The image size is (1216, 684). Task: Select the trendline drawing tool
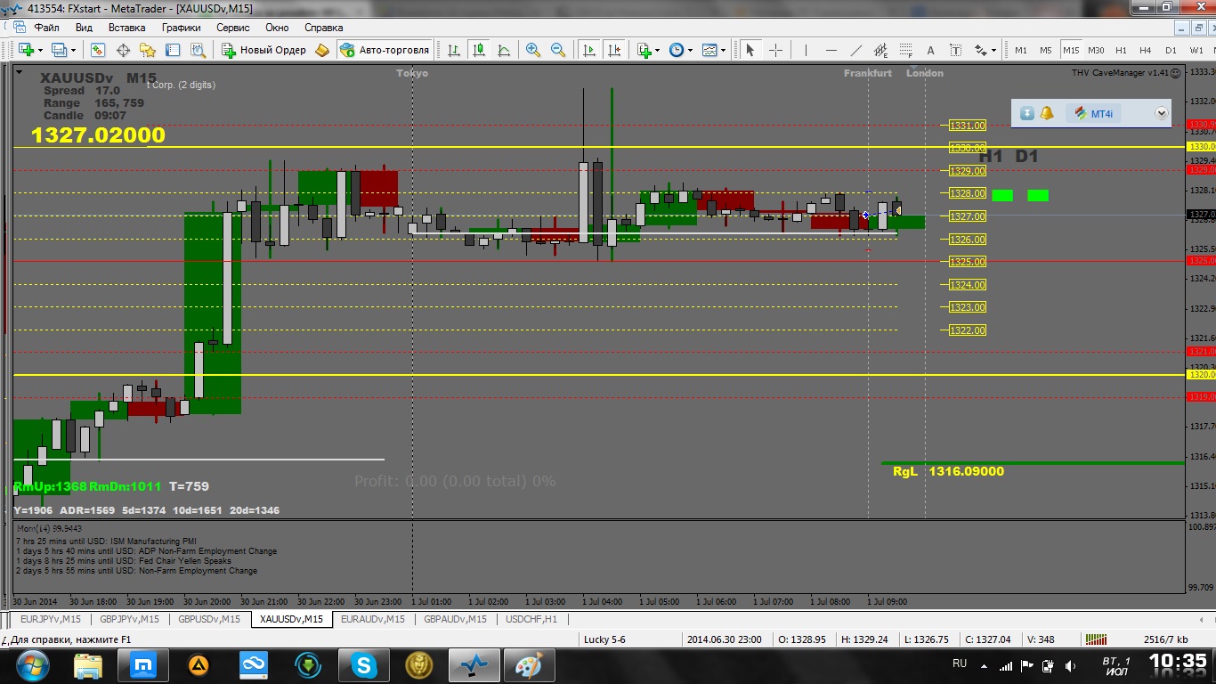(856, 50)
